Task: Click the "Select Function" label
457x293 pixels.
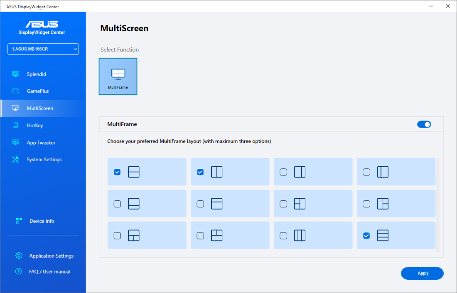Action: click(x=120, y=49)
